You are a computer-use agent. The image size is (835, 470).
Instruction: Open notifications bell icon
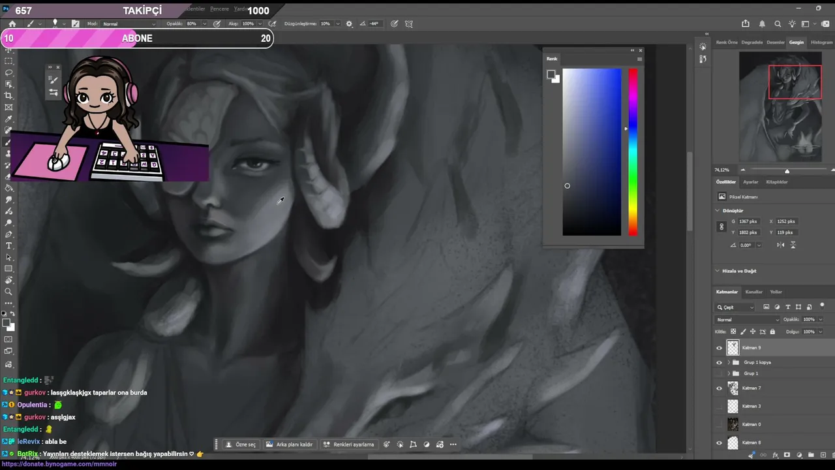(x=762, y=23)
